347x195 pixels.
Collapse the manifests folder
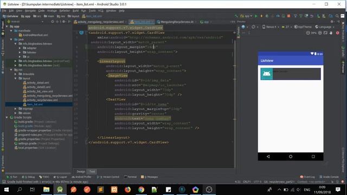(11, 31)
